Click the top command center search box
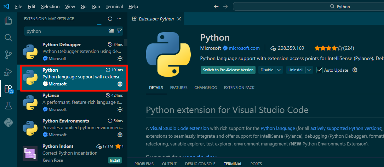 coord(308,7)
